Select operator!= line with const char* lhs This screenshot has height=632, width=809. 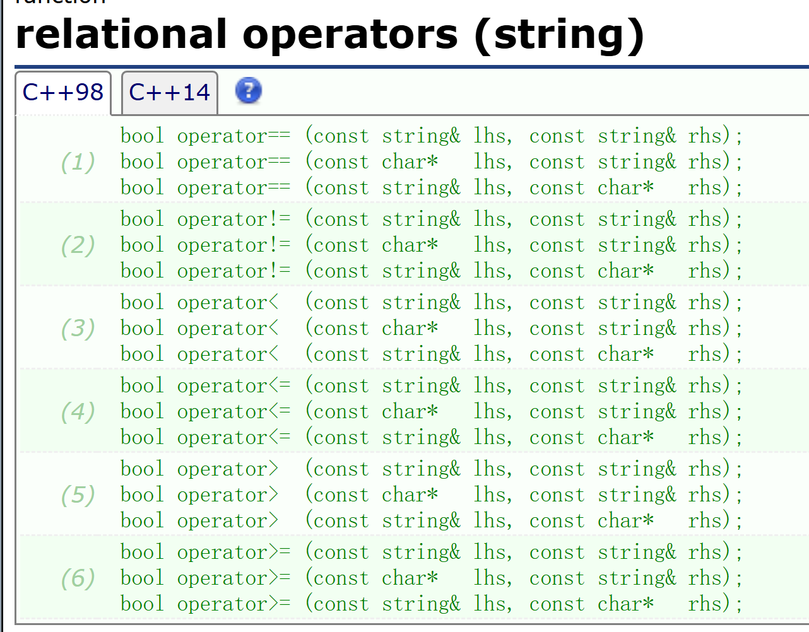click(x=432, y=245)
